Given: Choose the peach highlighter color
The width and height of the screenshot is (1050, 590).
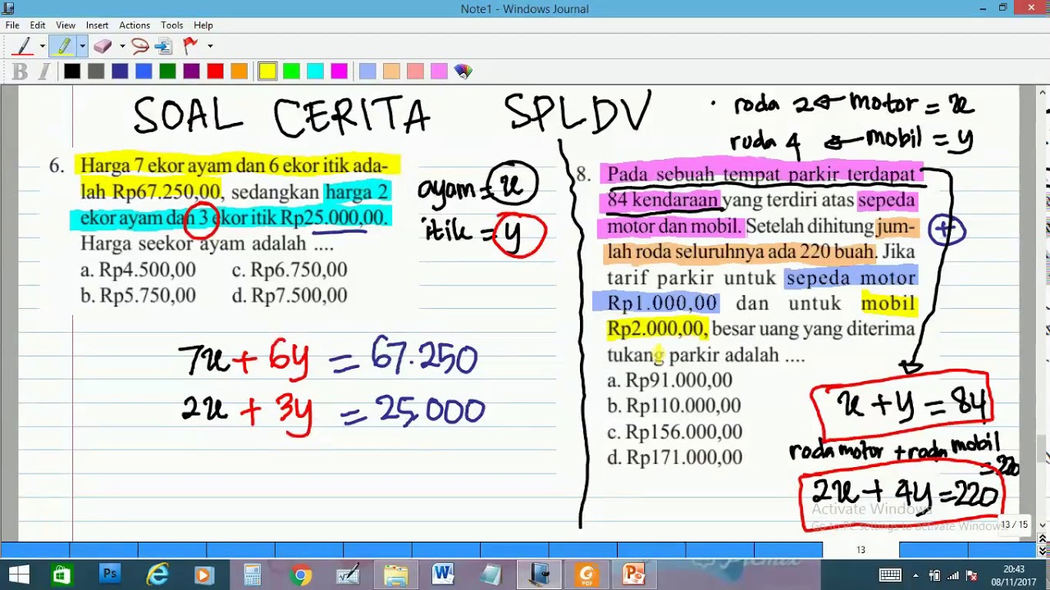Looking at the screenshot, I should tap(391, 72).
